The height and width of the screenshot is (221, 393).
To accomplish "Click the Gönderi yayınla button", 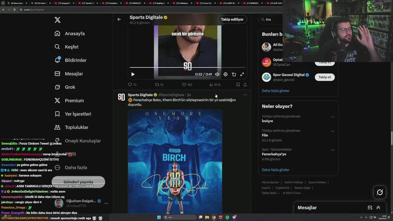I will click(78, 182).
